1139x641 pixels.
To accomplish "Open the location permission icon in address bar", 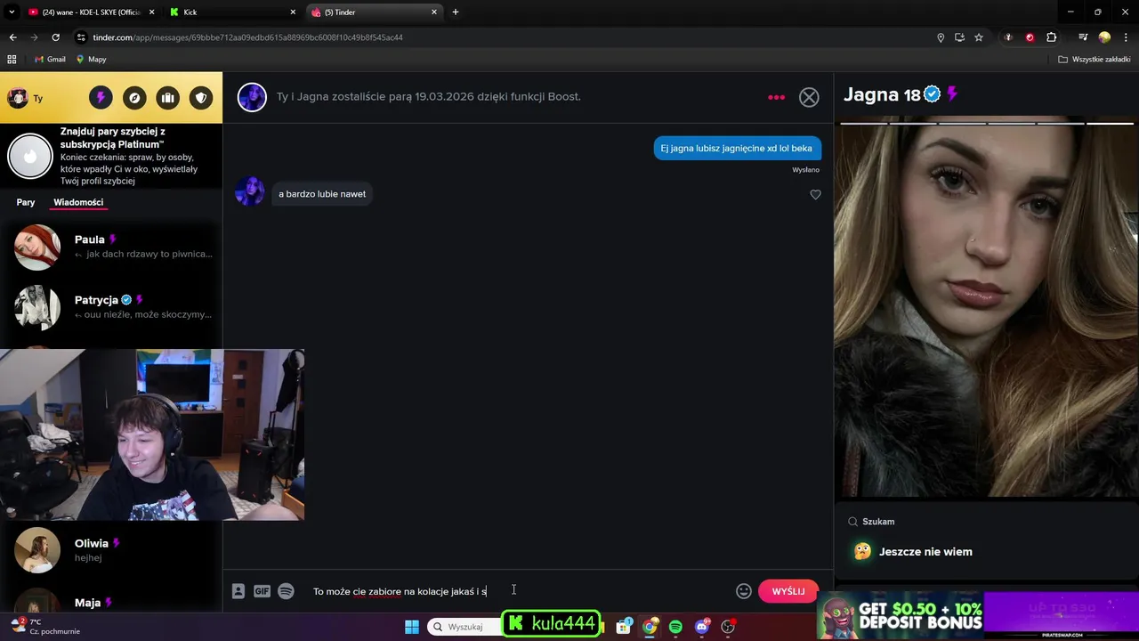I will [941, 37].
